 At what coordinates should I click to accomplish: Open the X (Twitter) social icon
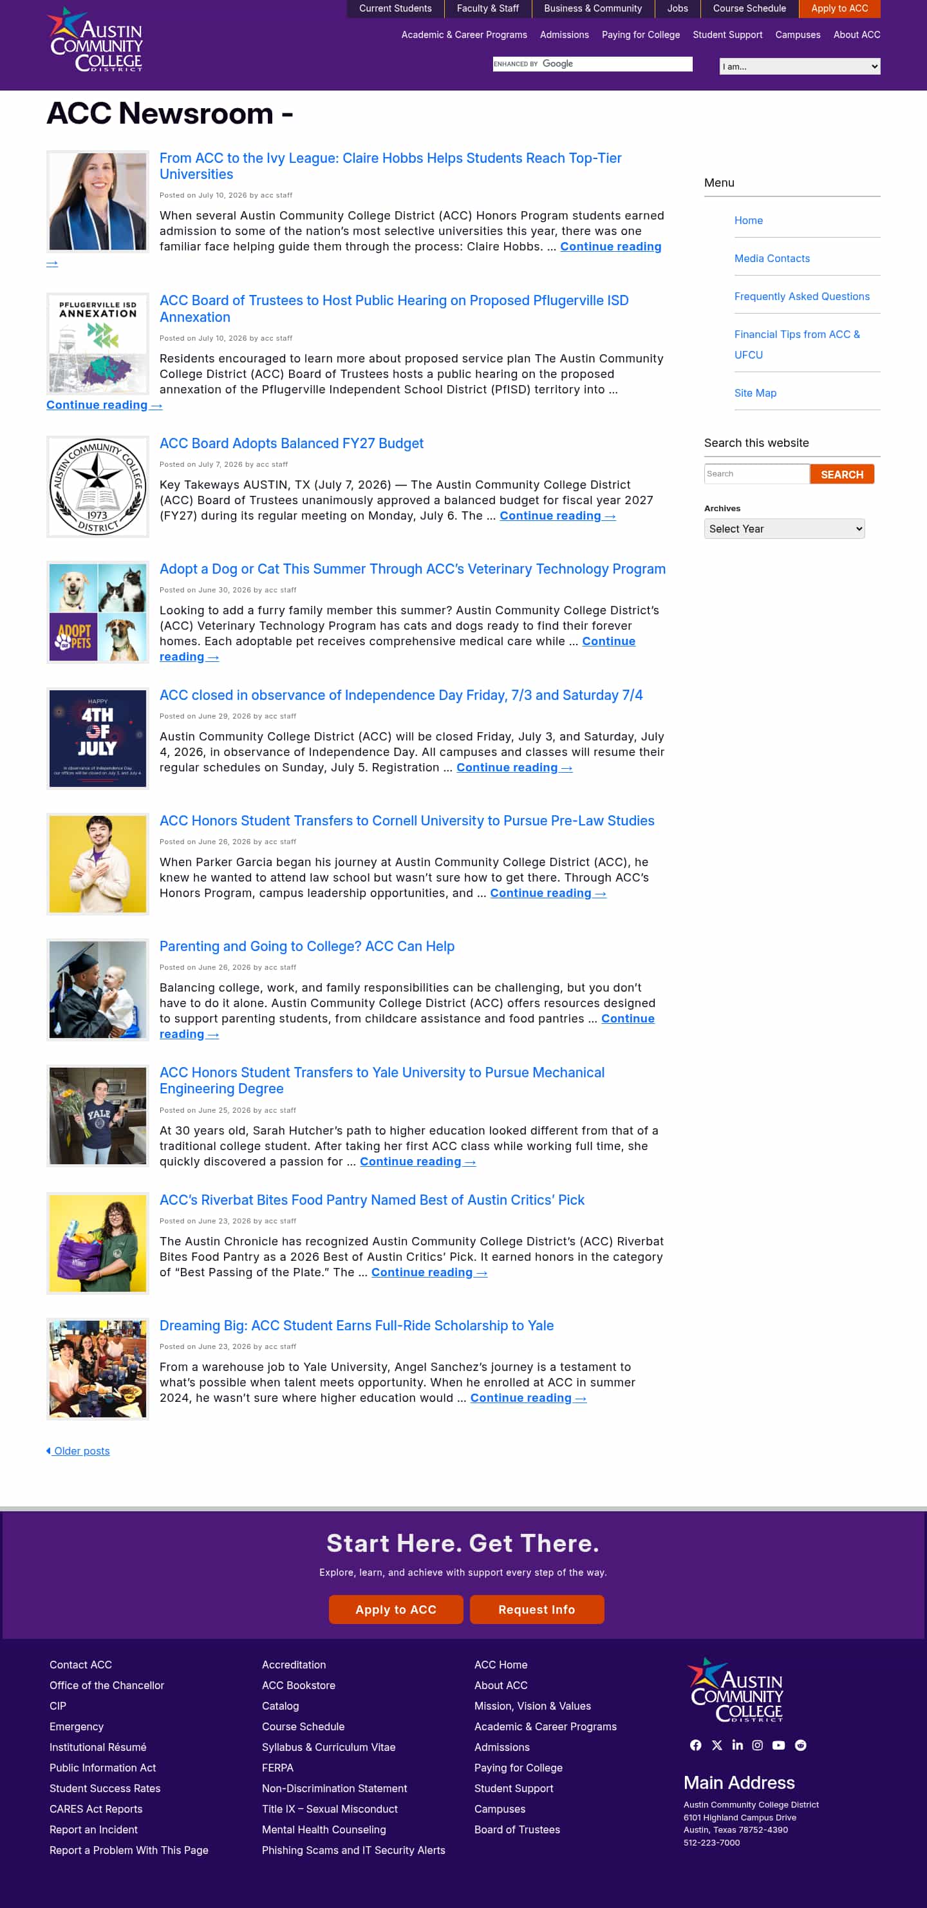click(x=716, y=1745)
